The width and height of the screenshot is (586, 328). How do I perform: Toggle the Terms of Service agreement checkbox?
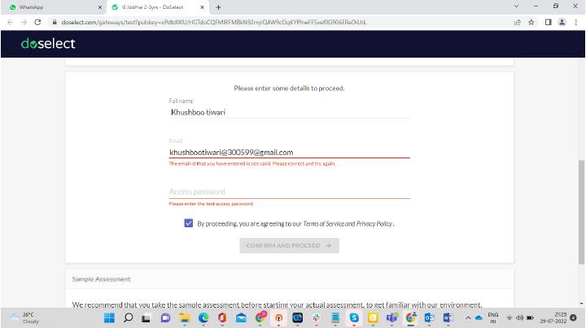[x=189, y=223]
